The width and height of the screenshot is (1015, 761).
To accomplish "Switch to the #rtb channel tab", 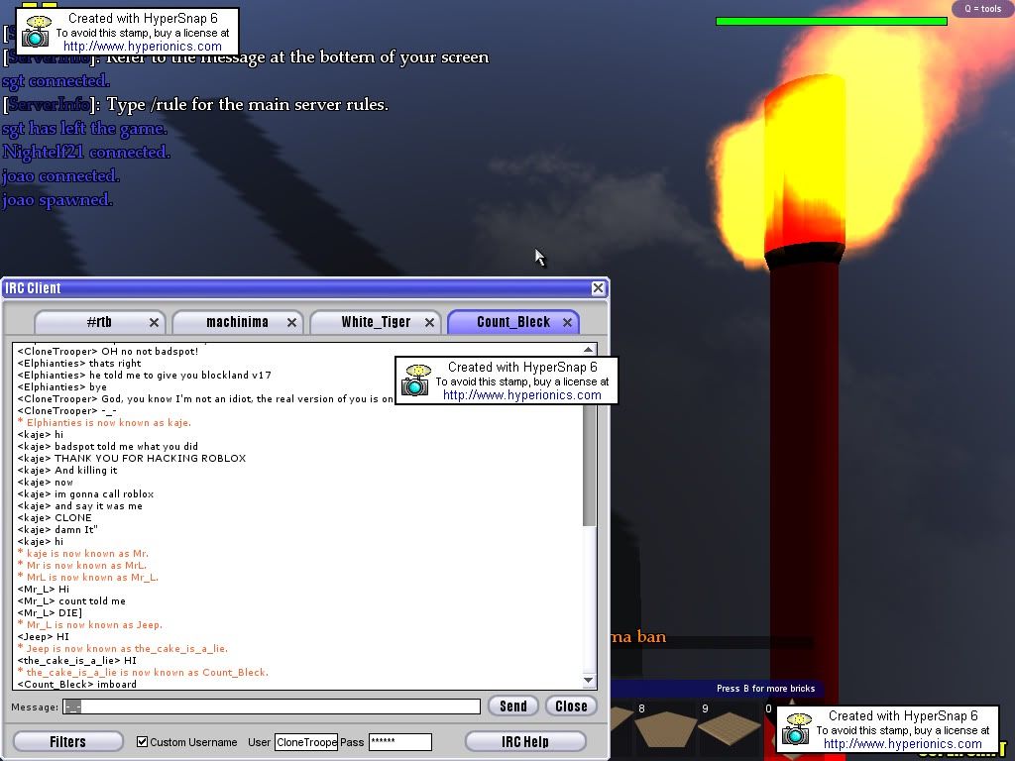I will [x=97, y=322].
